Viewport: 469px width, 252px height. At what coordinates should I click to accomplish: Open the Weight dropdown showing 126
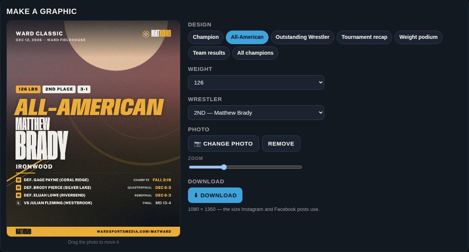(256, 82)
